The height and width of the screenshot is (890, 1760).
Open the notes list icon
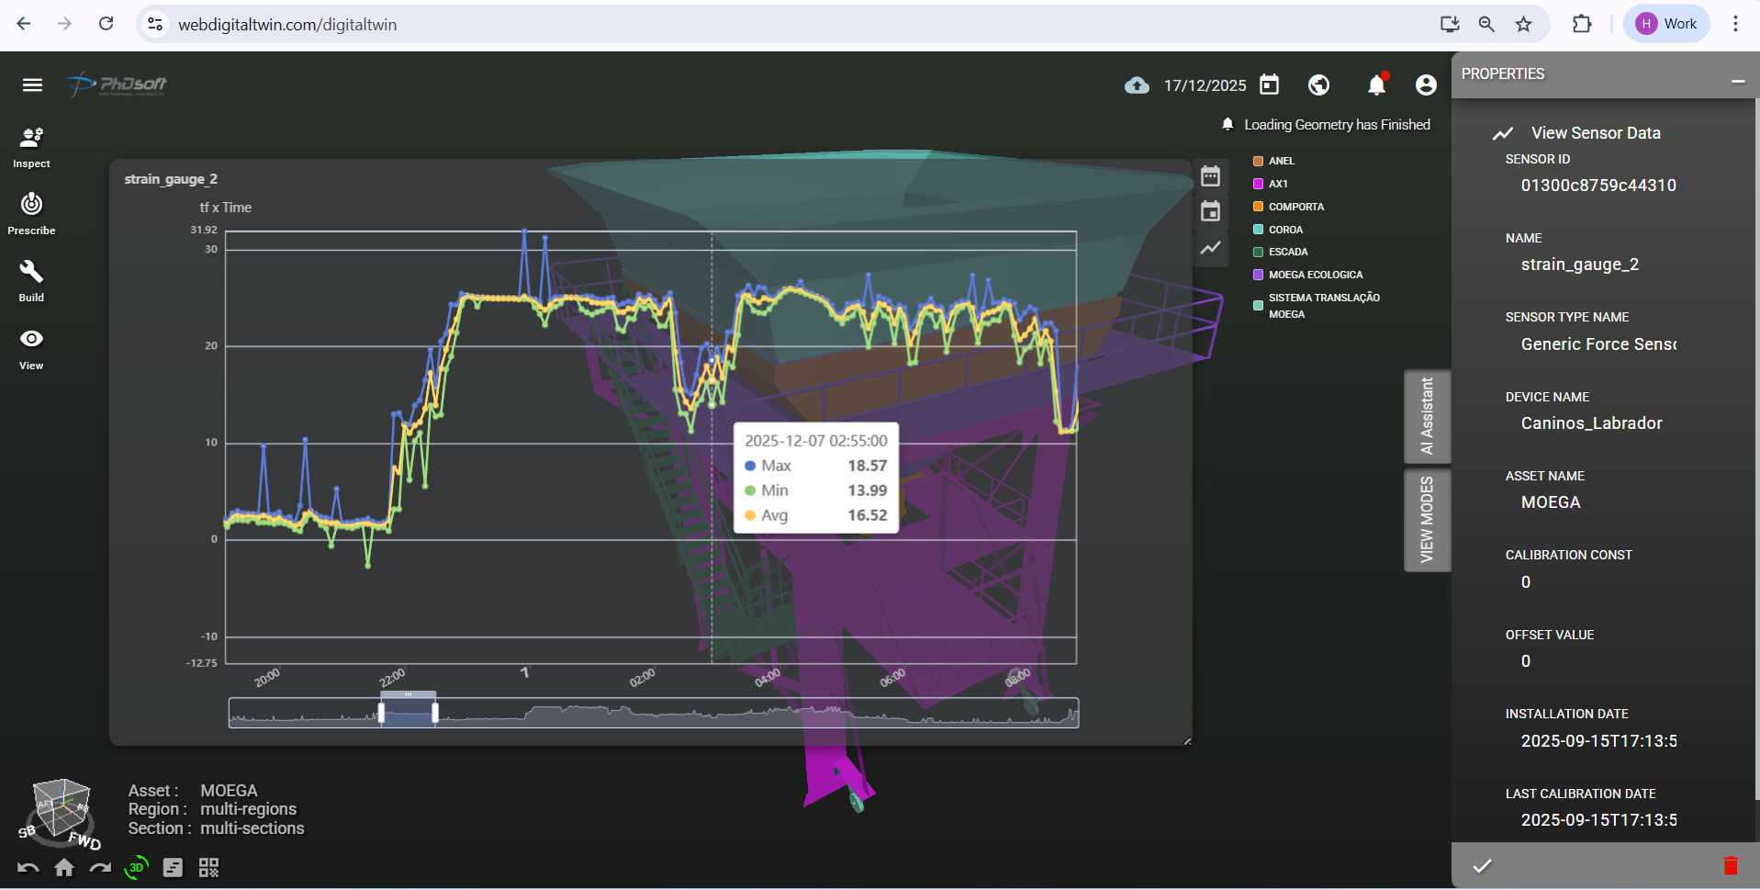click(x=173, y=868)
